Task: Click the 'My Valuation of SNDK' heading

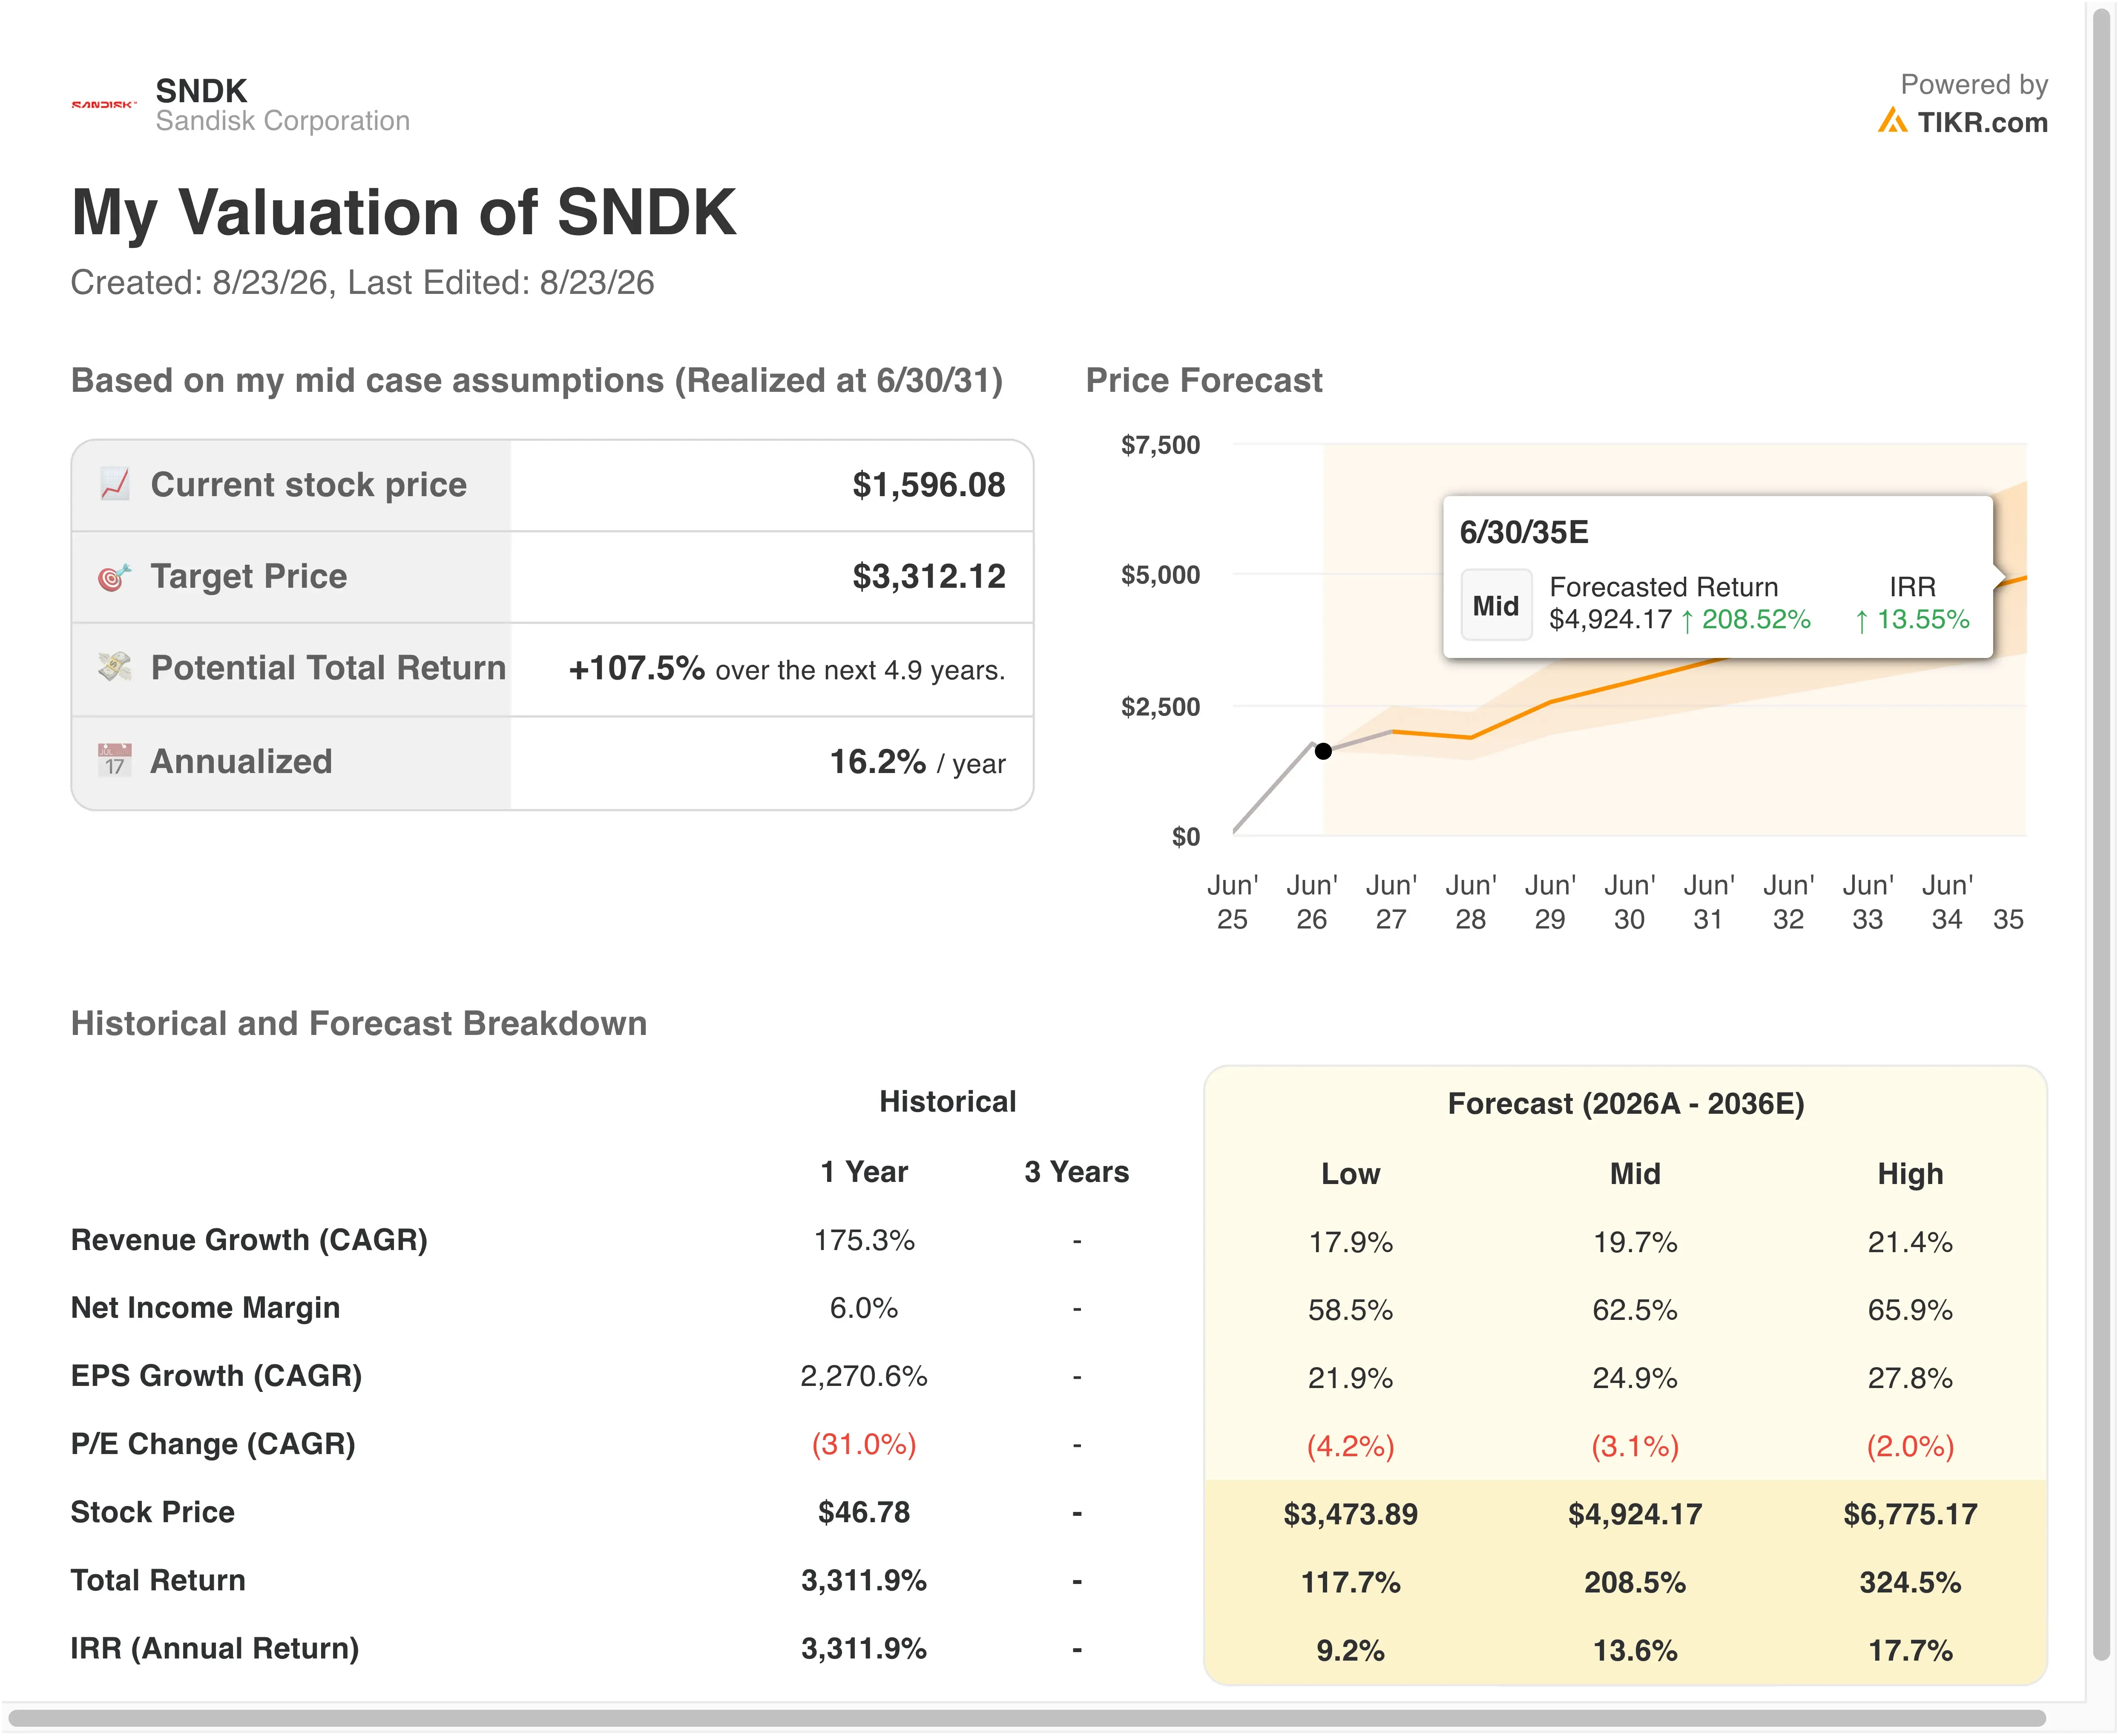Action: coord(404,212)
